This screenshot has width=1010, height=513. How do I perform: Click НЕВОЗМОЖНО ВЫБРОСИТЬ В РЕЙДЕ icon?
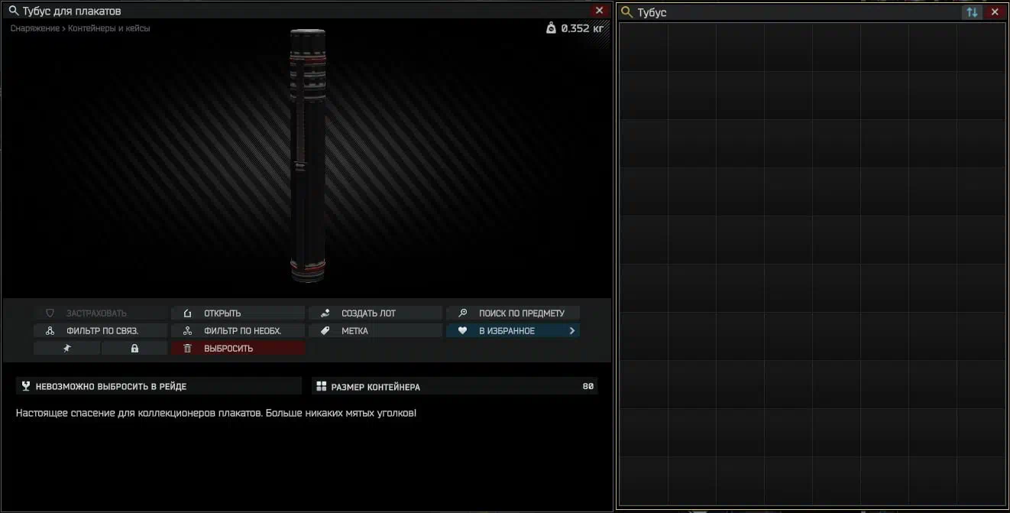click(26, 387)
